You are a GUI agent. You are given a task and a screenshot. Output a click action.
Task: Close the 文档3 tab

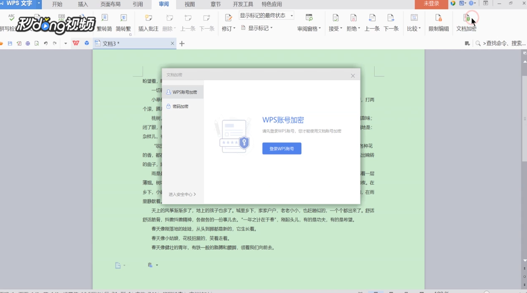[x=172, y=43]
